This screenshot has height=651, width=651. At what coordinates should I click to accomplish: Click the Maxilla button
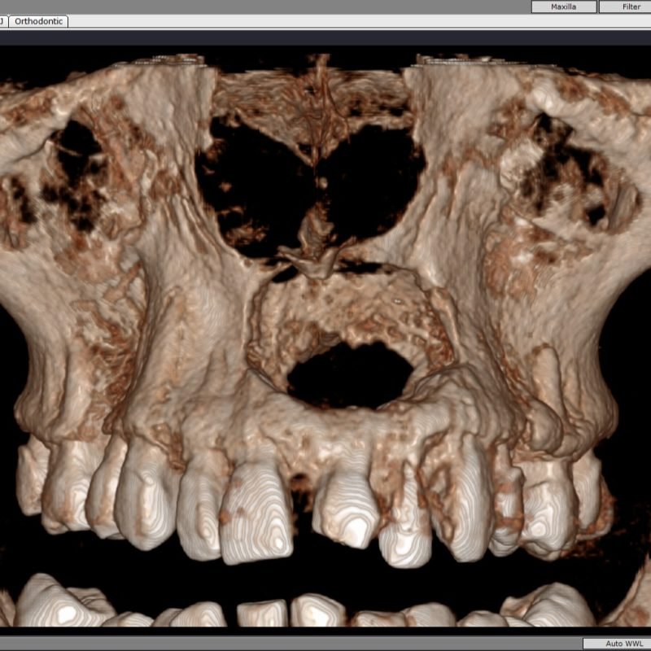[563, 7]
